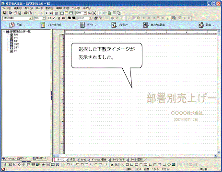Screen dimensions: 222x172
Task: Open the 設定 dropdown menu
Action: [x=213, y=25]
